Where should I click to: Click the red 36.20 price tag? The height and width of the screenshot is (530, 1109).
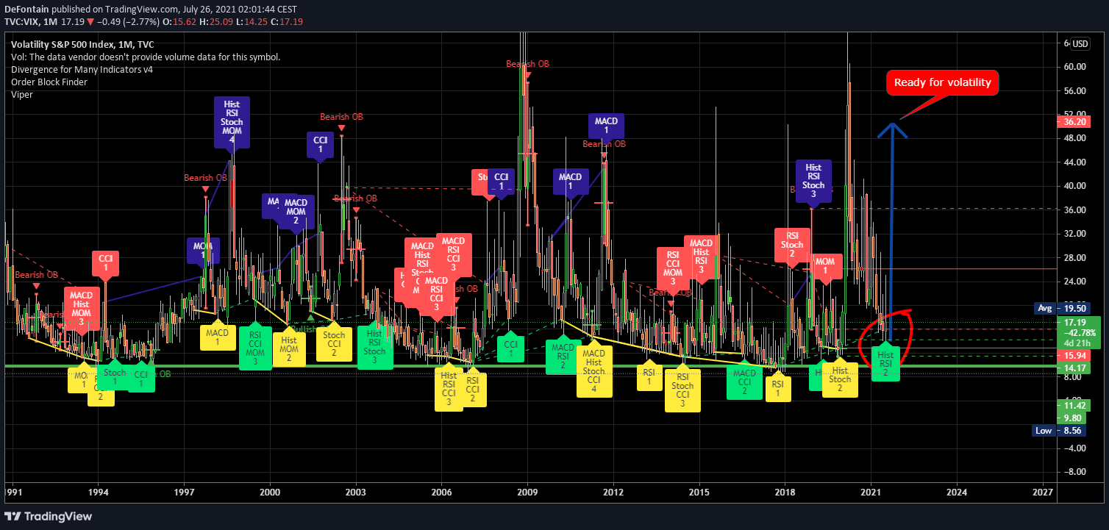[1072, 121]
